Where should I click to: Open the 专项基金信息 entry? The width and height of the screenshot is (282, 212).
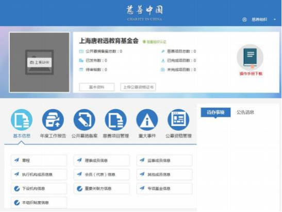(164, 188)
